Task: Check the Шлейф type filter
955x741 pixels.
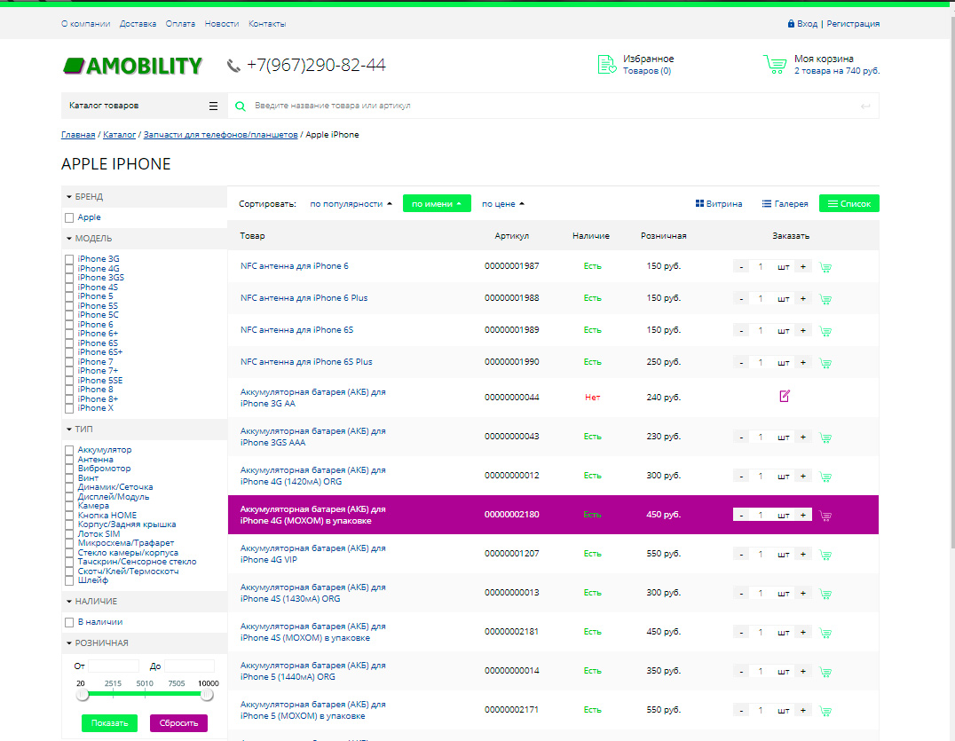Action: (x=69, y=581)
